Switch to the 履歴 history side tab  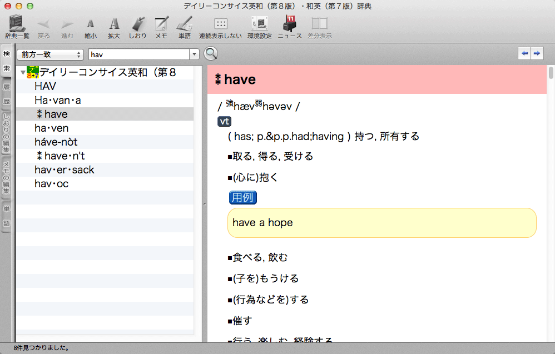[x=7, y=94]
